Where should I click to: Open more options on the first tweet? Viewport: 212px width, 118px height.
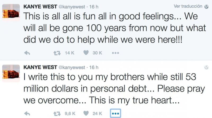tap(116, 53)
